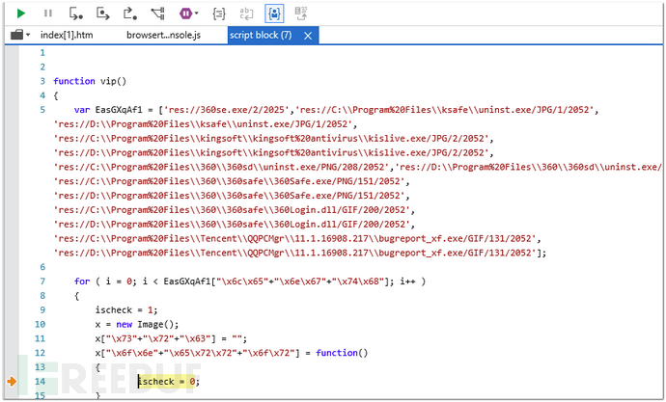The width and height of the screenshot is (666, 402).
Task: Click the Step Out icon
Action: point(129,13)
